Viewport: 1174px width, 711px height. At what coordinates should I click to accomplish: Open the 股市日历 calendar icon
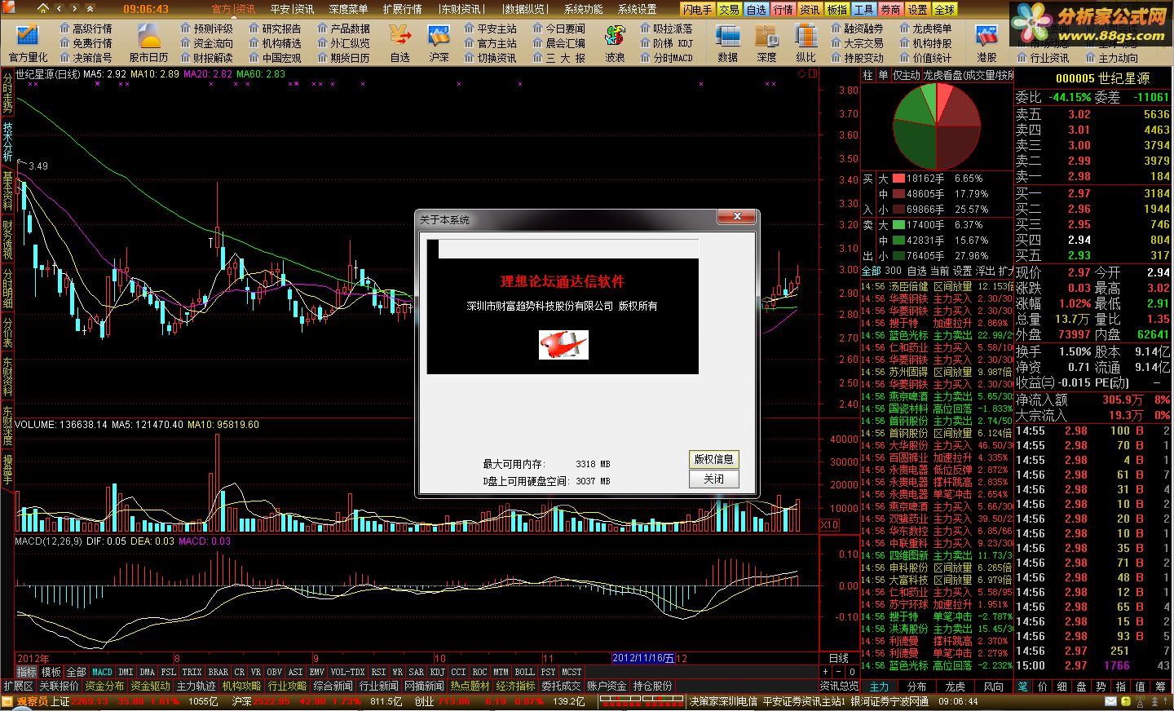[148, 42]
